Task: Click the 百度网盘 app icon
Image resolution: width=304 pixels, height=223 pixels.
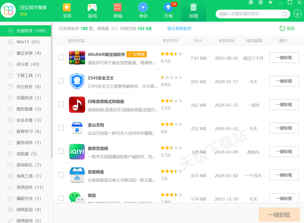Action: pyautogui.click(x=77, y=175)
